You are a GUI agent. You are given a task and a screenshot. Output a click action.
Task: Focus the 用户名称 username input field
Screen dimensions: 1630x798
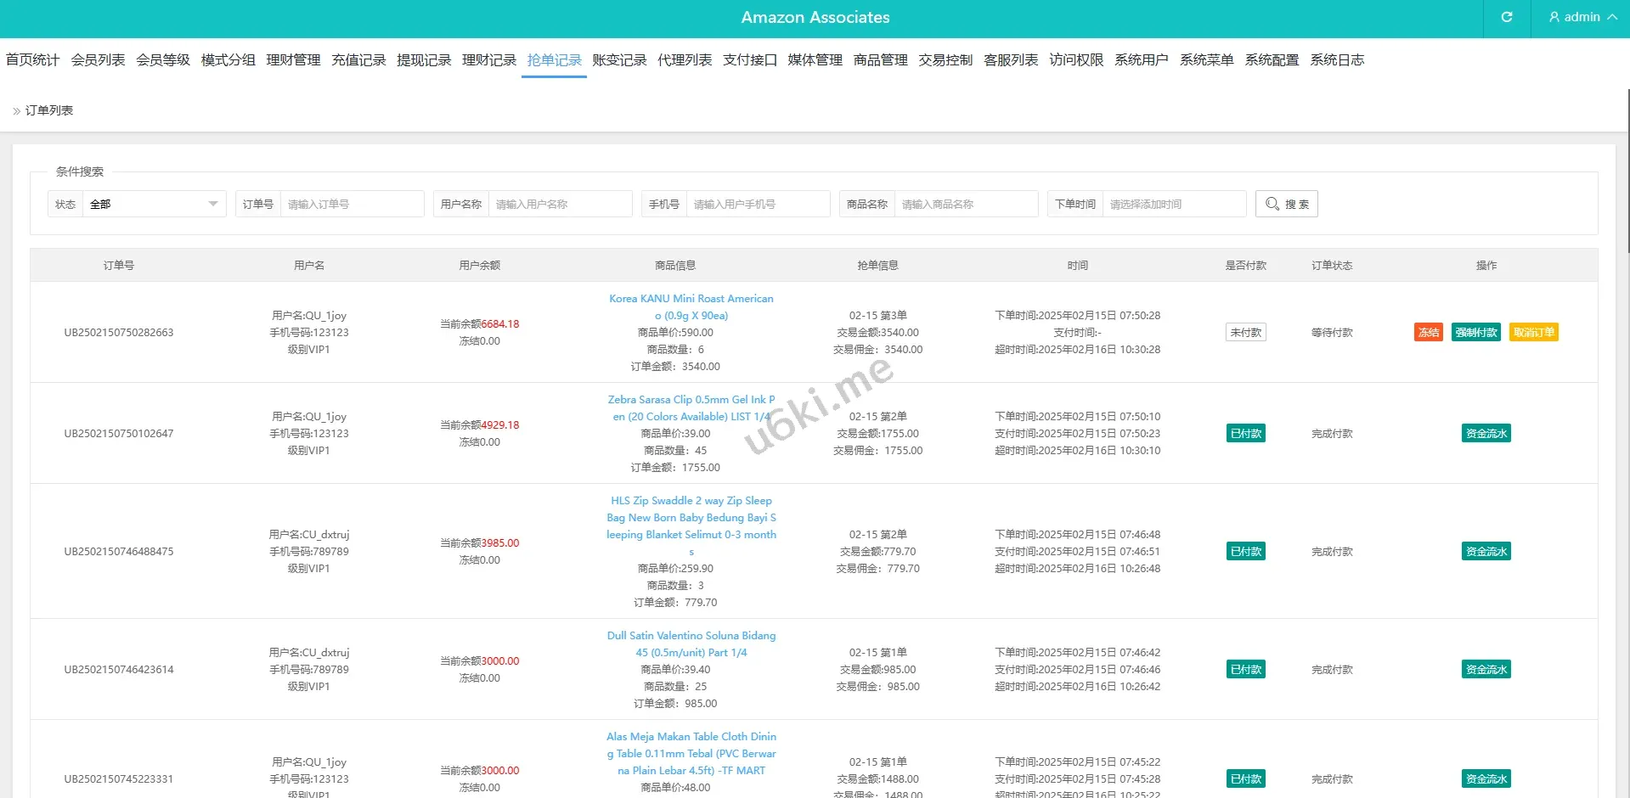559,204
